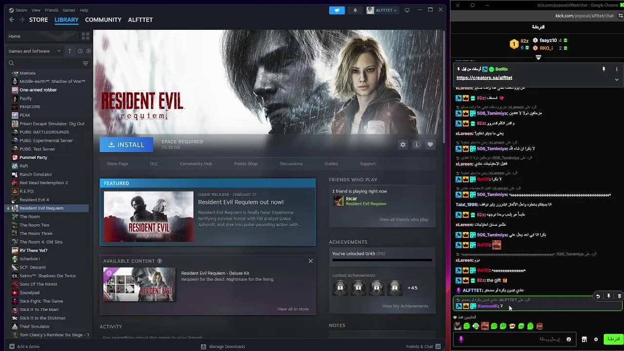This screenshot has width=624, height=351.
Task: Open the ALFTTET profile tab
Action: coord(140,19)
